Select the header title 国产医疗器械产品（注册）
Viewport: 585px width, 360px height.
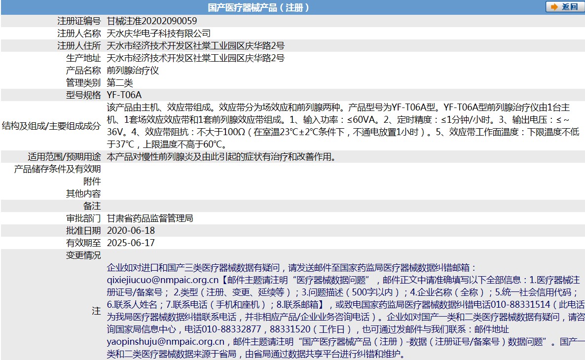point(258,7)
